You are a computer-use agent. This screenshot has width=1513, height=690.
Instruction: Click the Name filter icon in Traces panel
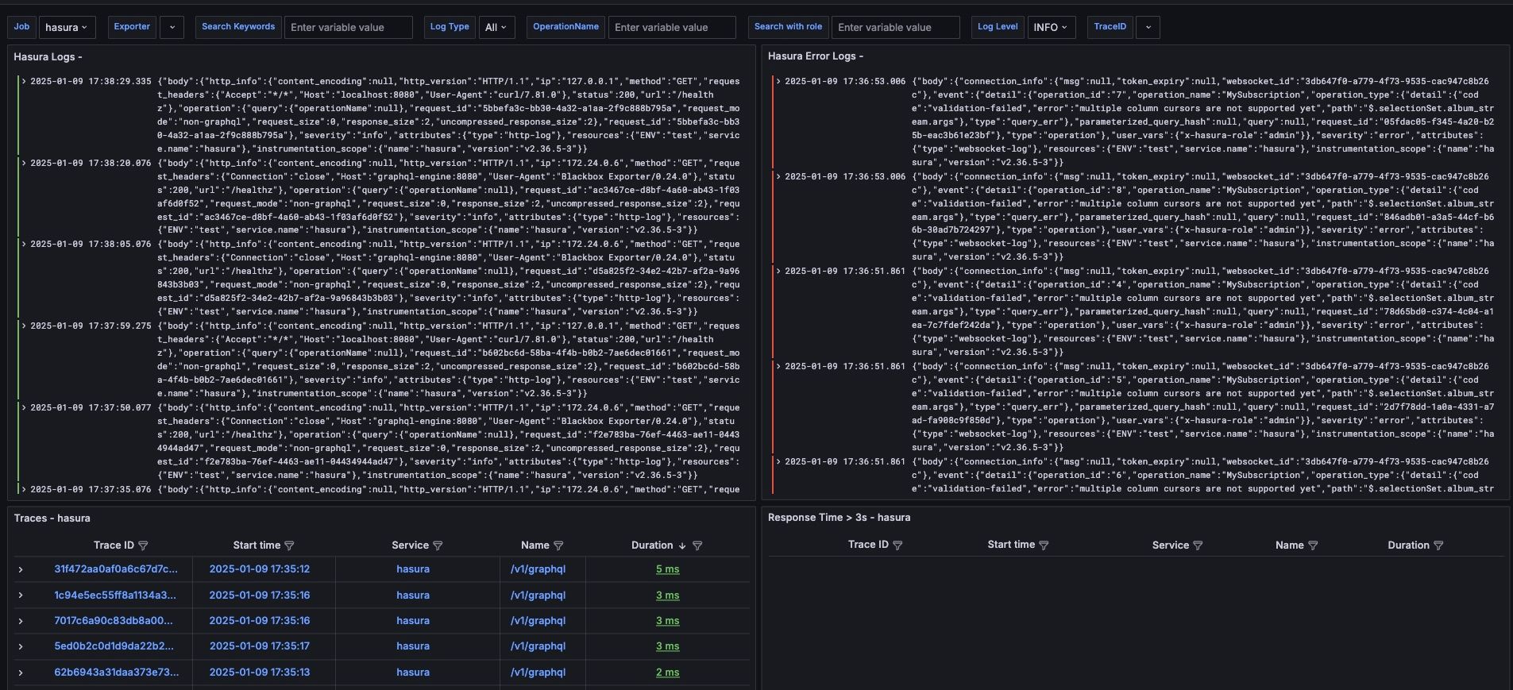[558, 545]
